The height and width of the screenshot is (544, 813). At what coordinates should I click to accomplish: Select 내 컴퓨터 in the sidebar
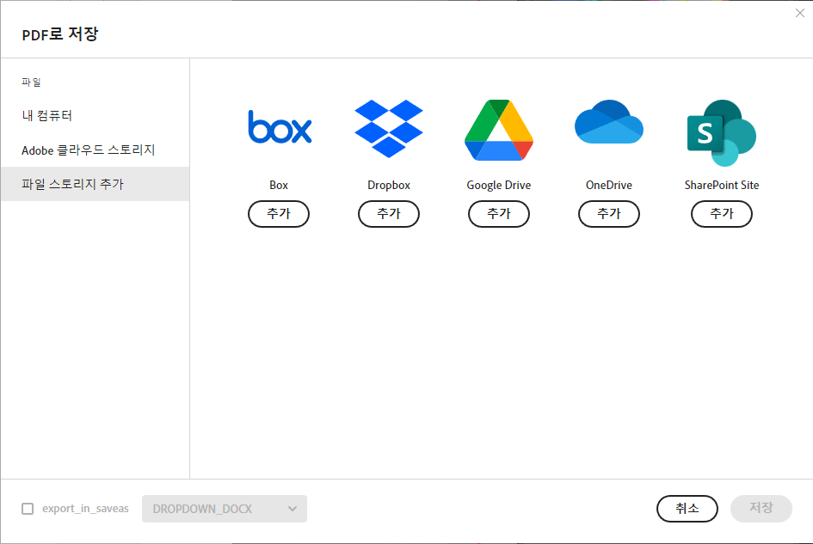(x=95, y=115)
